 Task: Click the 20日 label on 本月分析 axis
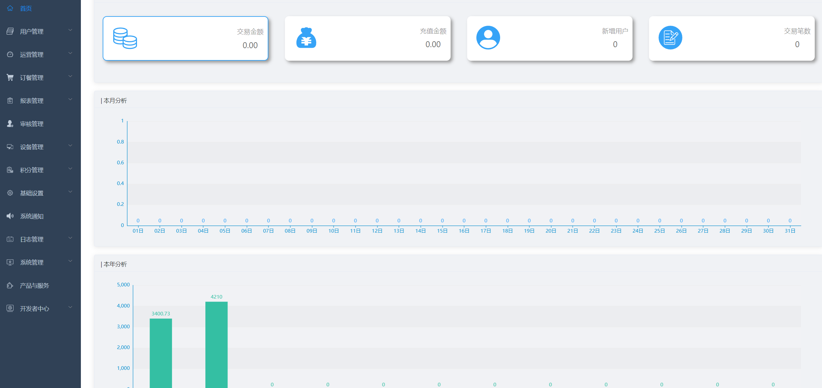coord(551,231)
